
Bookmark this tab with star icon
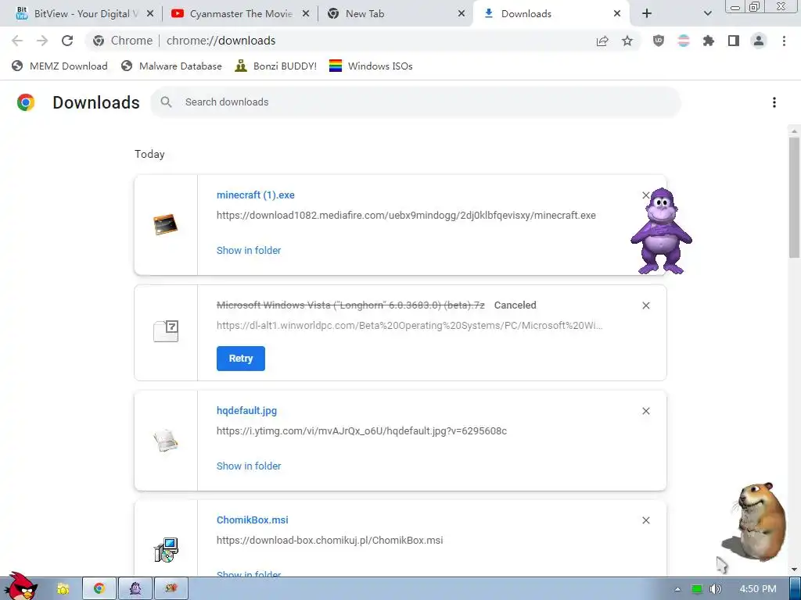(627, 41)
